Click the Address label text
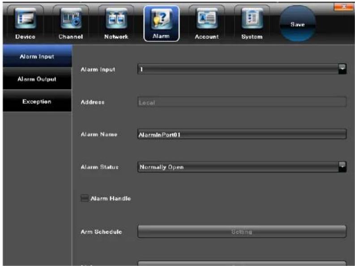This screenshot has height=266, width=355. pyautogui.click(x=93, y=102)
